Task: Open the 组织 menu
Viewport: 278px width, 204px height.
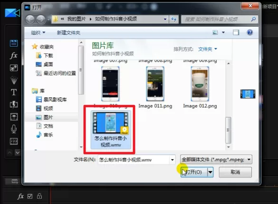Action: pos(38,33)
